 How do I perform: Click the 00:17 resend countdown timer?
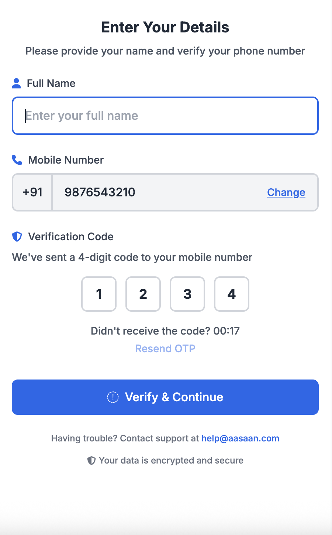(226, 331)
